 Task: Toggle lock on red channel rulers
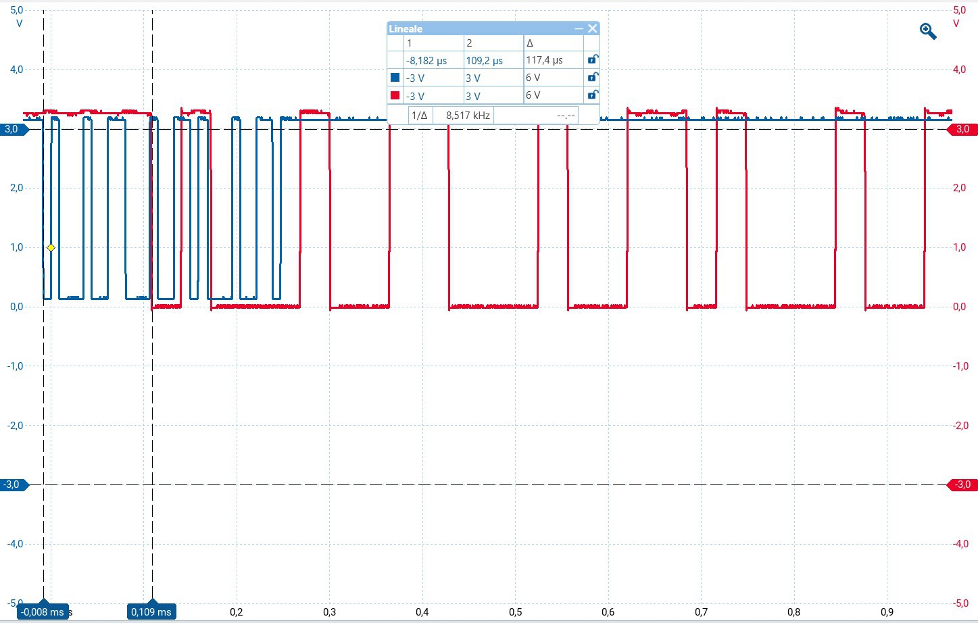click(x=592, y=95)
